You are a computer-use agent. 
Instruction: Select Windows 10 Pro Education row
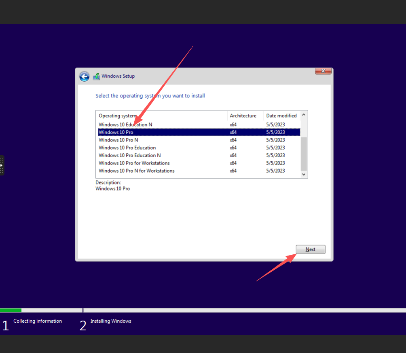coord(199,148)
